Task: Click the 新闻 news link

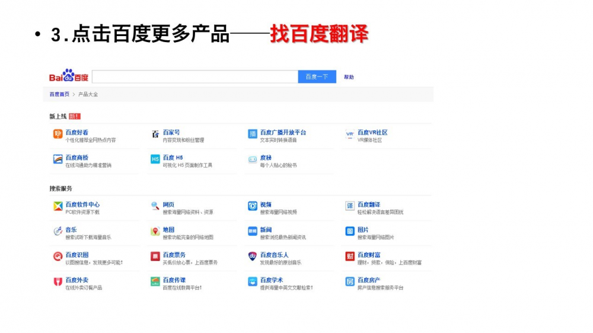Action: [266, 229]
